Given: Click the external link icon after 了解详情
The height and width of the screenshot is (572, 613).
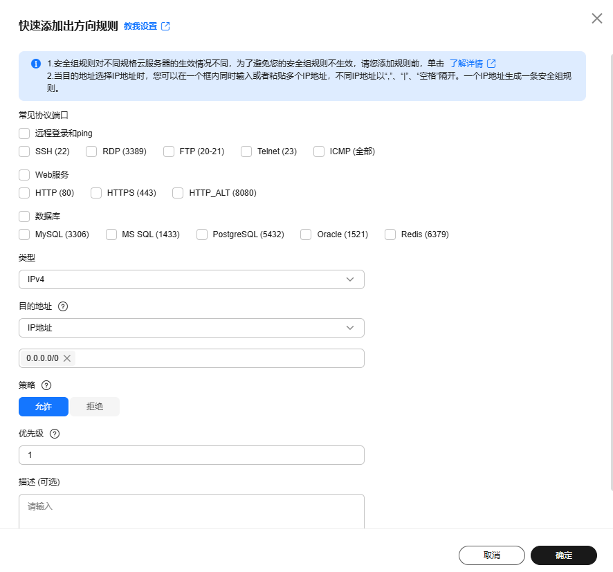Looking at the screenshot, I should coord(492,62).
